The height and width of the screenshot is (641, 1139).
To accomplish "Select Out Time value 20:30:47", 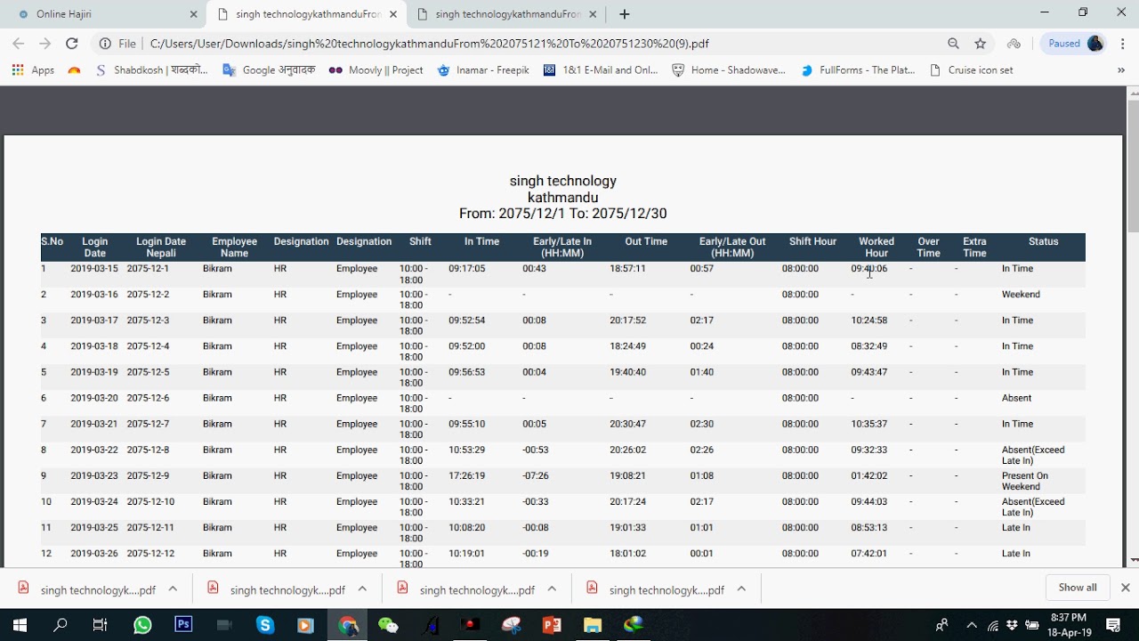I will (628, 424).
